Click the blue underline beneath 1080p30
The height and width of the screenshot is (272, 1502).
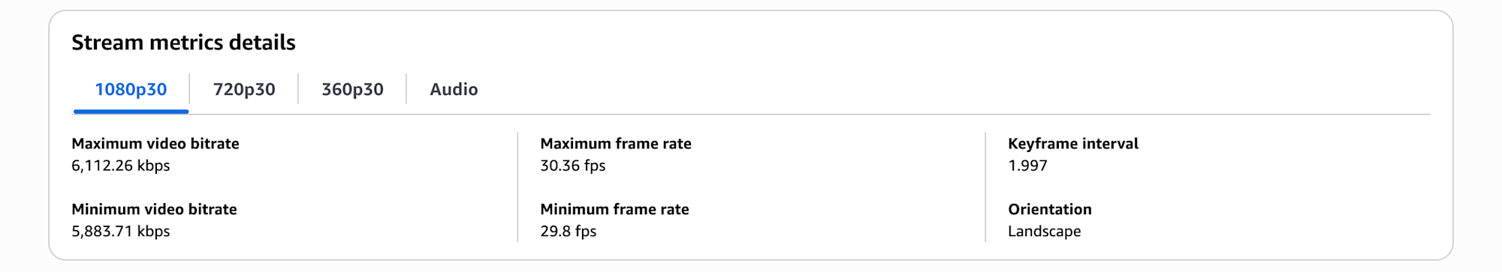click(131, 112)
